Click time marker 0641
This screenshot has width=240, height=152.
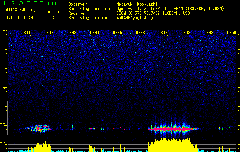[x=26, y=33]
